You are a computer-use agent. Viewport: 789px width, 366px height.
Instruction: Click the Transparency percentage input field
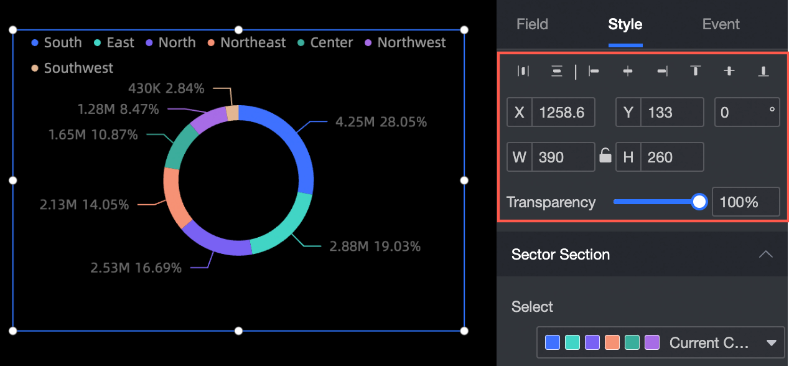pyautogui.click(x=745, y=202)
